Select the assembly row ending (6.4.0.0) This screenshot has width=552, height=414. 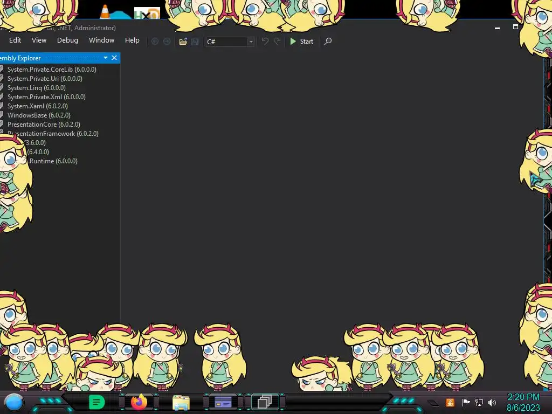coord(38,151)
